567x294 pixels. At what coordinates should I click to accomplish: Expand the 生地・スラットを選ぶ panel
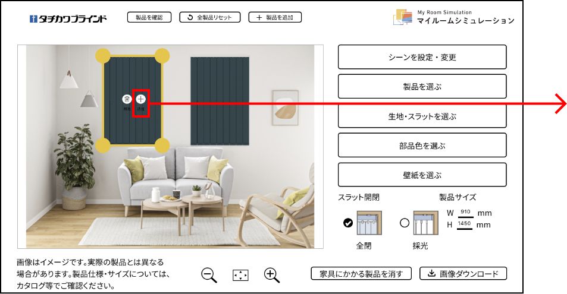click(422, 116)
